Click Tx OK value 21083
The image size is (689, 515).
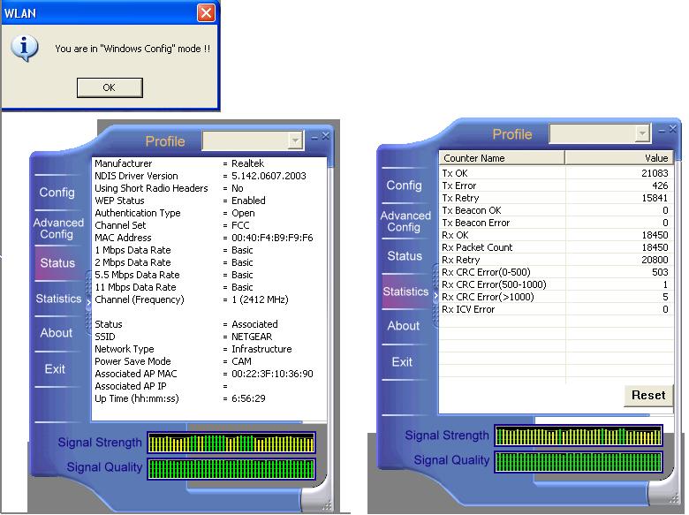[655, 173]
